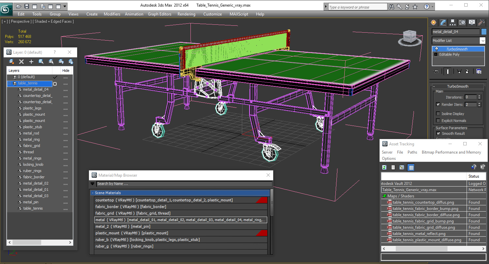Click Table View icon in Asset Tracking toolbar
489x264 pixels.
pyautogui.click(x=411, y=167)
